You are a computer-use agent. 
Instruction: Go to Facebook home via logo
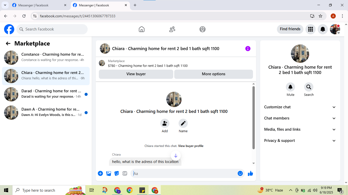coord(9,29)
